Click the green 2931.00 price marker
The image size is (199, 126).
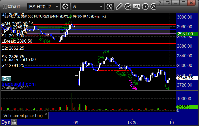pos(187,34)
